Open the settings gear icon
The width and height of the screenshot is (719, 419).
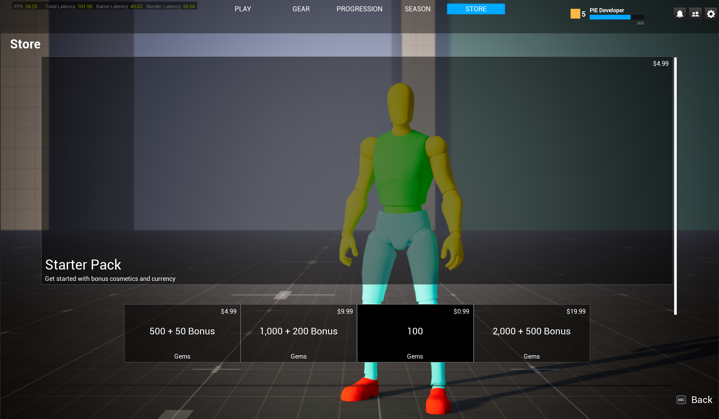tap(711, 13)
